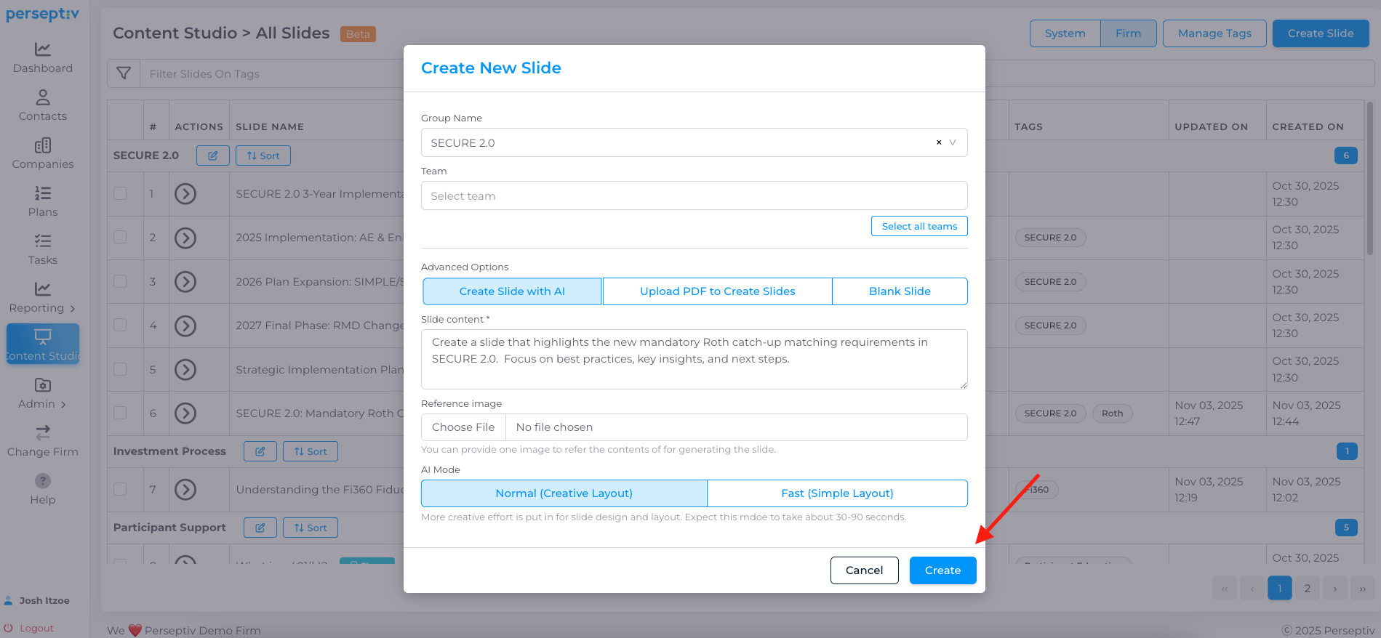Click Select all teams button
The width and height of the screenshot is (1381, 638).
pyautogui.click(x=919, y=226)
